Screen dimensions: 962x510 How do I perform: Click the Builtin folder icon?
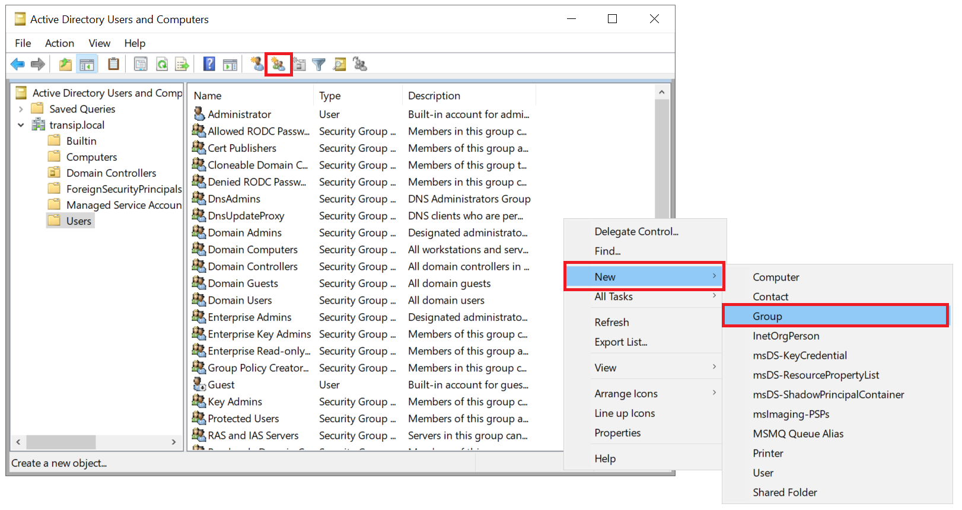pos(54,141)
